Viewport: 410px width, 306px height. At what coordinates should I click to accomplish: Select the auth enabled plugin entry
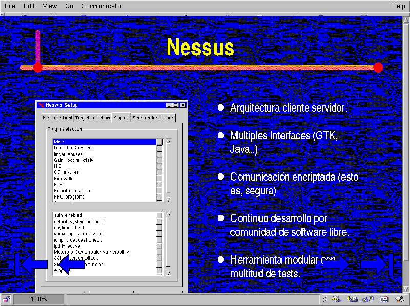[104, 215]
